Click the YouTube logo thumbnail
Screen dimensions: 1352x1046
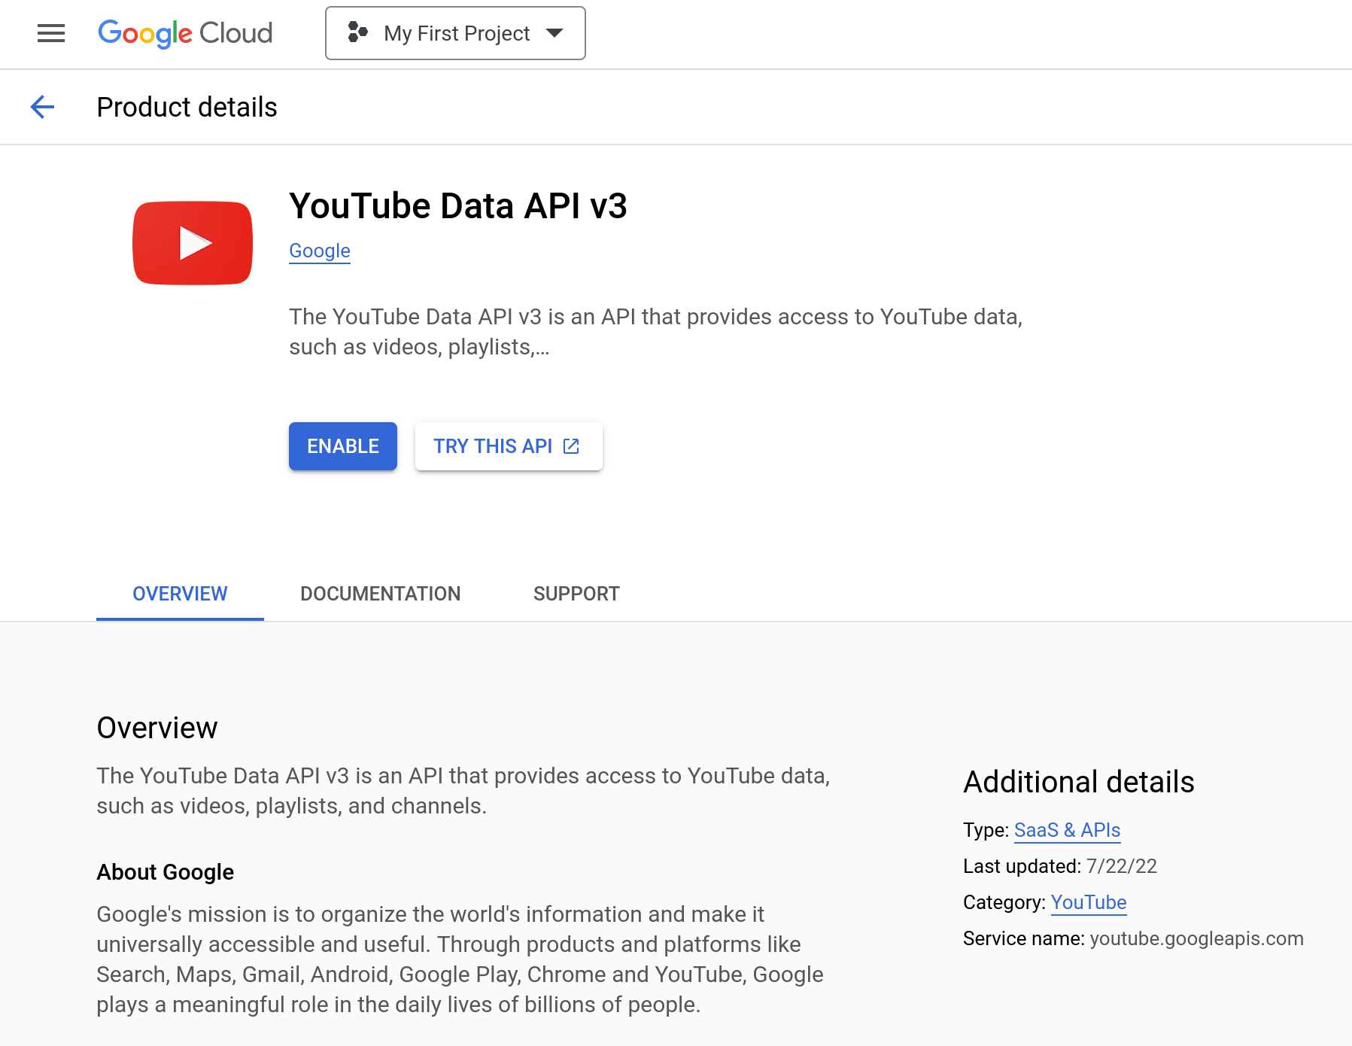click(x=193, y=243)
